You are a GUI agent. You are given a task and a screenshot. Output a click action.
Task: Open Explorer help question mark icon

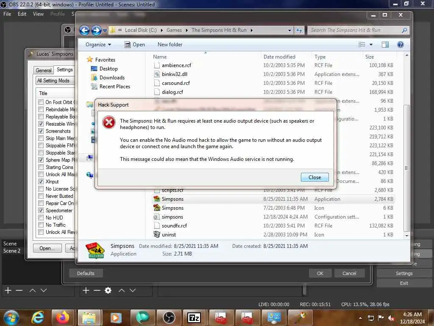pos(400,44)
